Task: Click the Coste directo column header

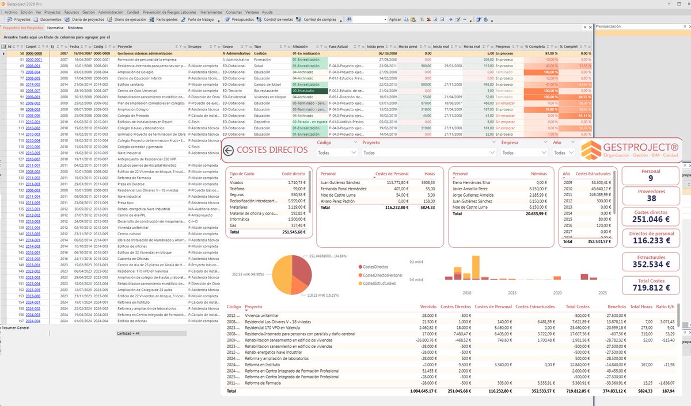Action: [293, 173]
